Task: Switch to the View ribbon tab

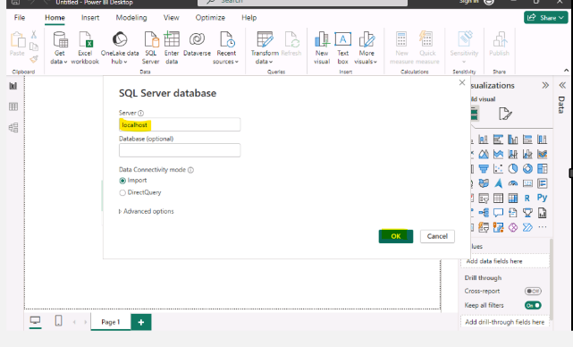Action: pos(171,18)
